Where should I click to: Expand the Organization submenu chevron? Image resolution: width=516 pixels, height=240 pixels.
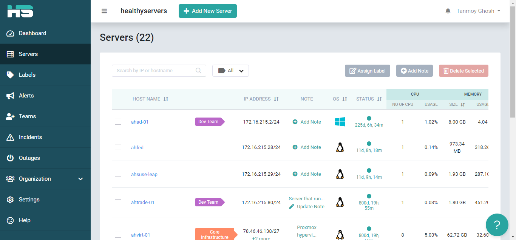click(x=80, y=179)
